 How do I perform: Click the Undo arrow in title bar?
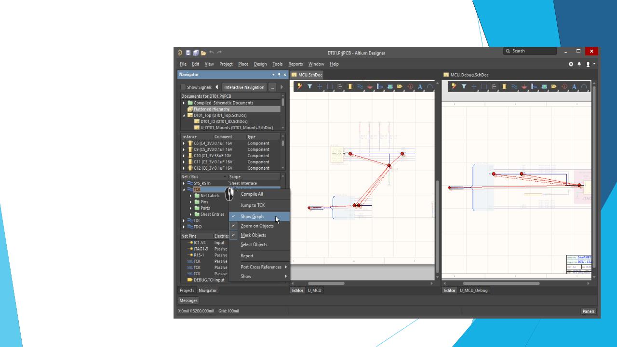tap(212, 52)
